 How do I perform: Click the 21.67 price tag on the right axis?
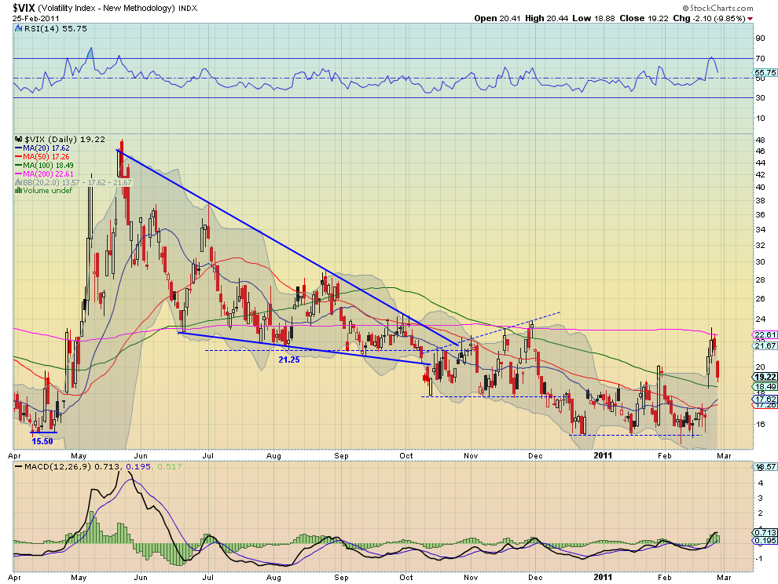pos(765,345)
